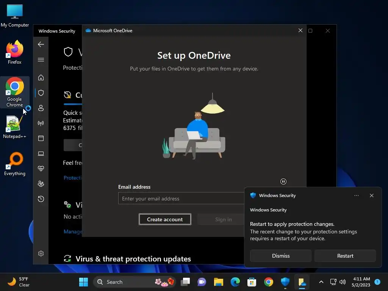This screenshot has width=388, height=291.
Task: Open the Windows Start menu
Action: tap(83, 282)
